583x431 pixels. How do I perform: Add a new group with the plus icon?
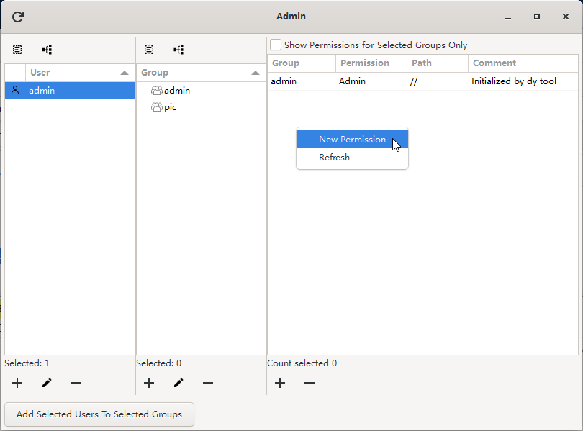(x=149, y=383)
